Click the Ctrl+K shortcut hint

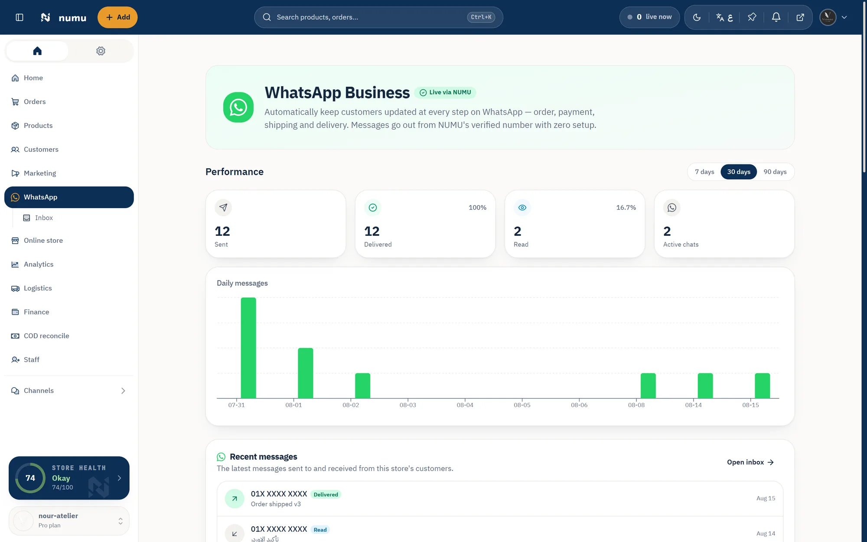(x=481, y=17)
